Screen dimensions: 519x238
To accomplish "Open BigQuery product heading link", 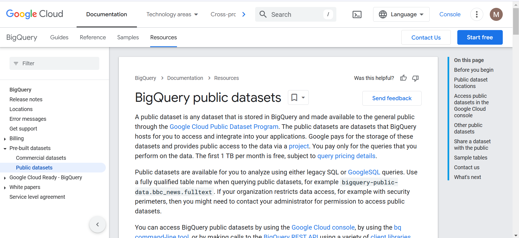I will point(22,37).
